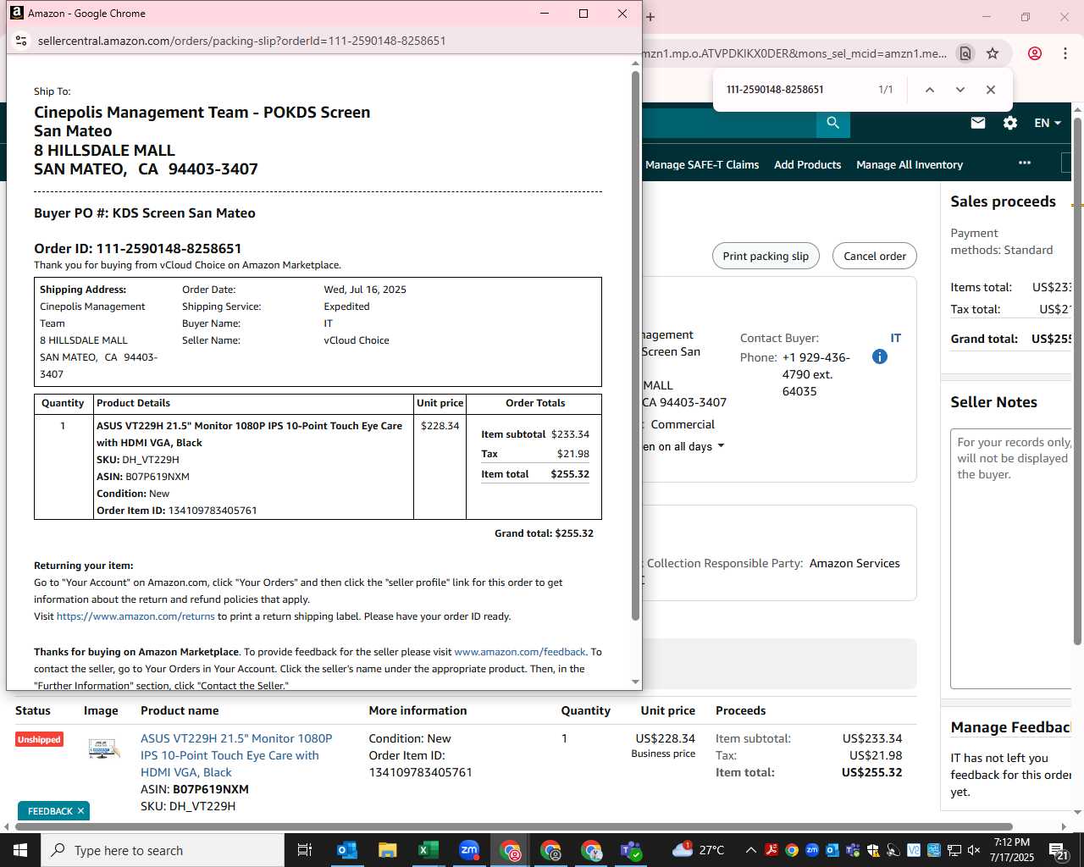1084x867 pixels.
Task: Click the Windows Start button
Action: point(20,850)
